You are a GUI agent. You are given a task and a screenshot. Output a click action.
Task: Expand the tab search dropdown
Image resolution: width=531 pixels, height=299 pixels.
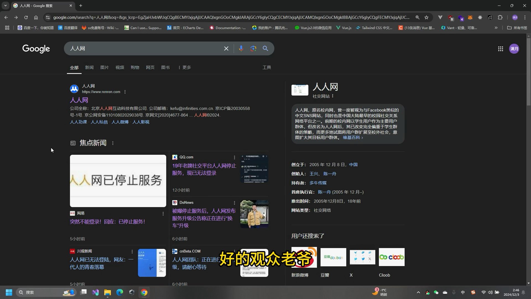pyautogui.click(x=5, y=6)
